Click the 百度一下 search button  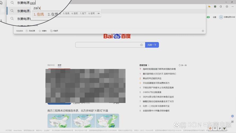pyautogui.click(x=152, y=45)
